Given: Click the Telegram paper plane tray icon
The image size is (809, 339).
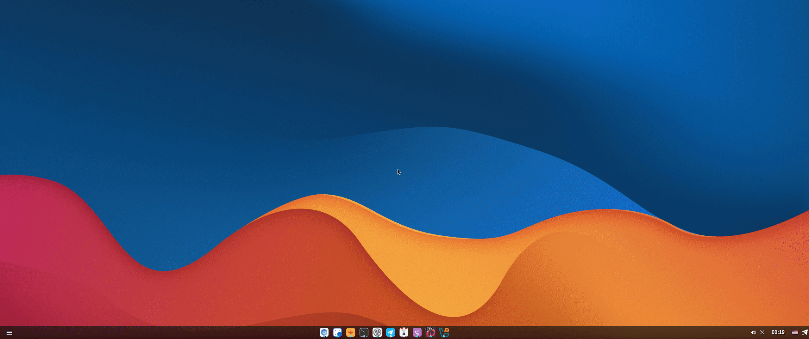Looking at the screenshot, I should [804, 332].
